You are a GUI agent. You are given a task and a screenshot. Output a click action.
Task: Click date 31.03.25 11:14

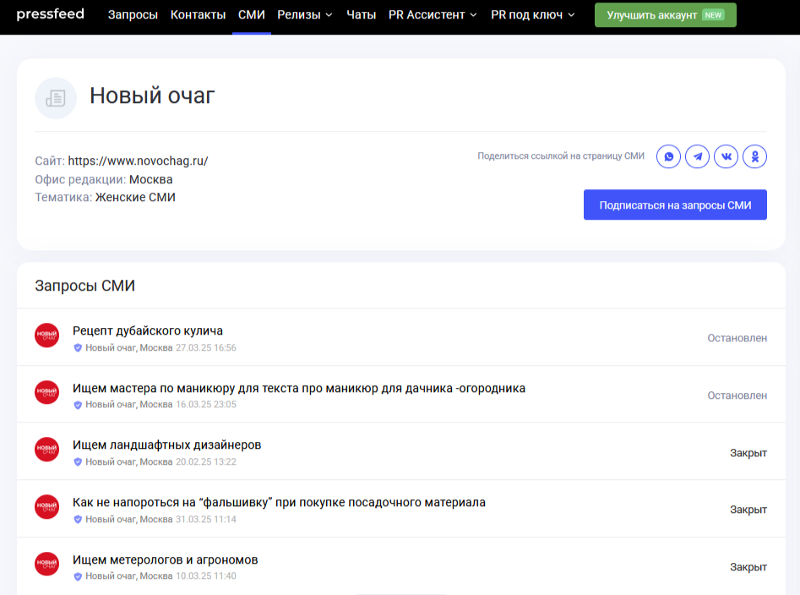(x=206, y=520)
